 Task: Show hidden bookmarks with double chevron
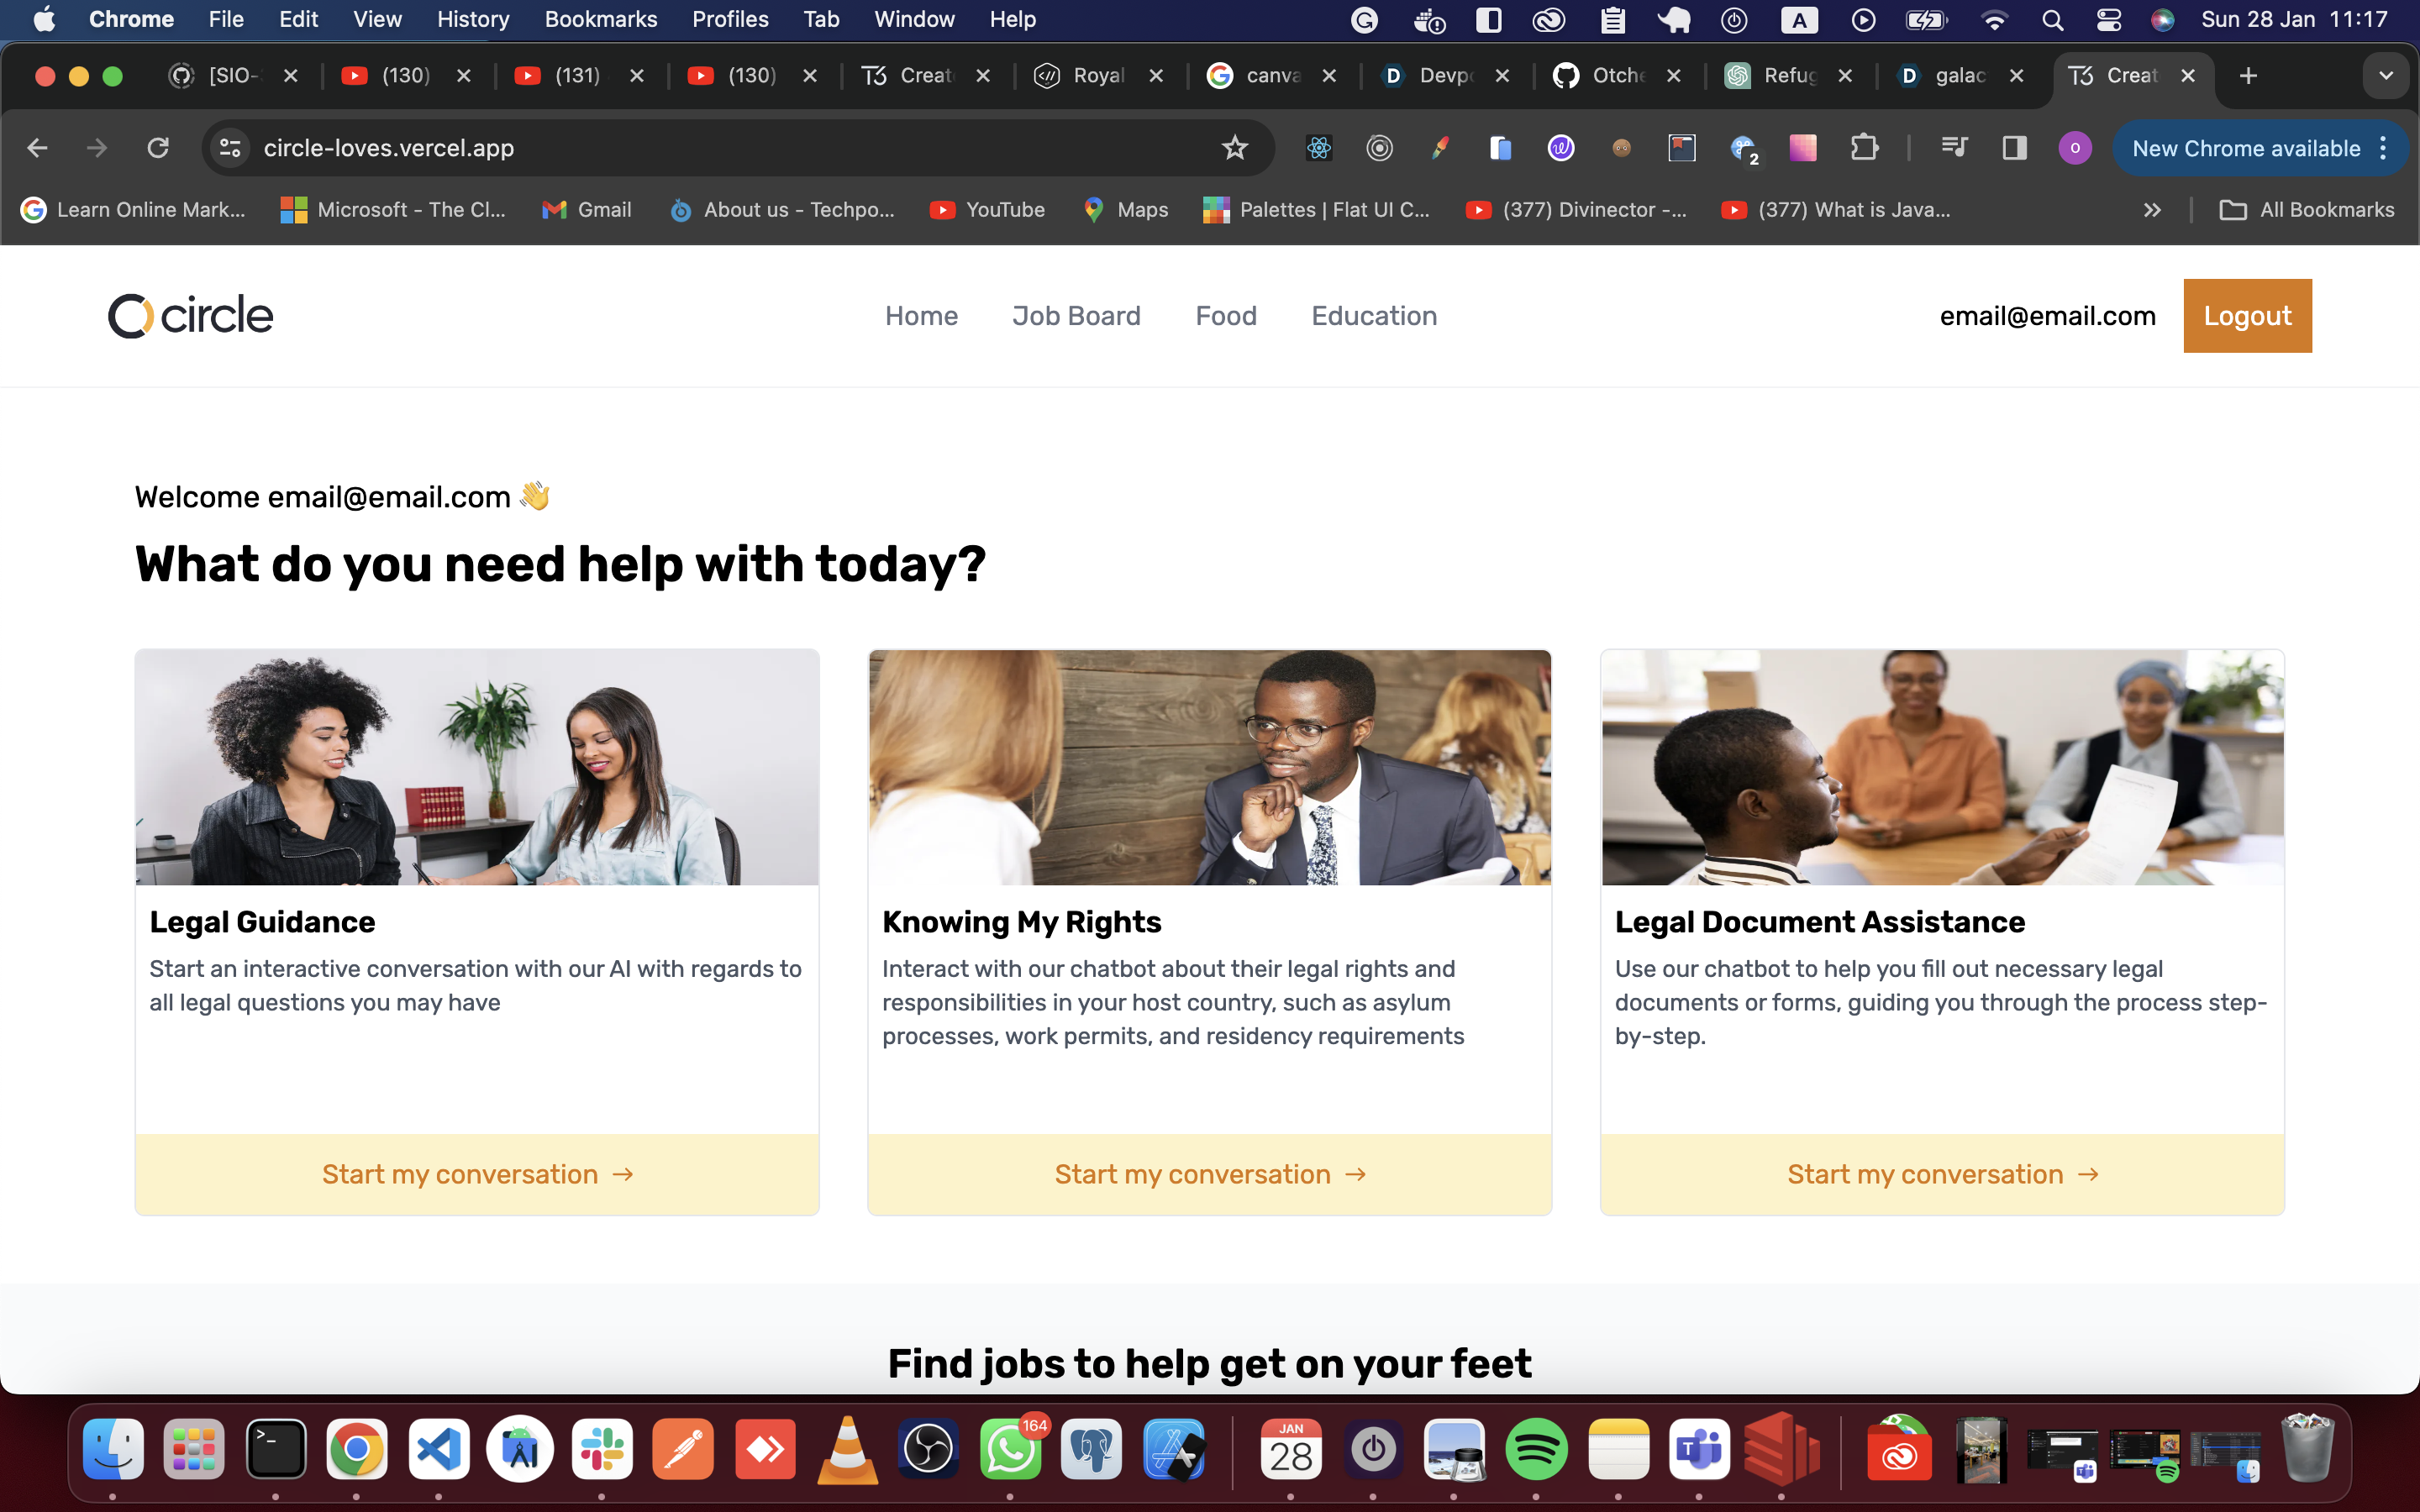[x=2152, y=210]
